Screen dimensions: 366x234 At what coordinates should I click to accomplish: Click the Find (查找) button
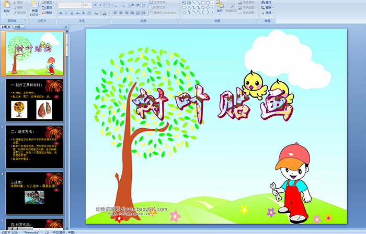266,2
